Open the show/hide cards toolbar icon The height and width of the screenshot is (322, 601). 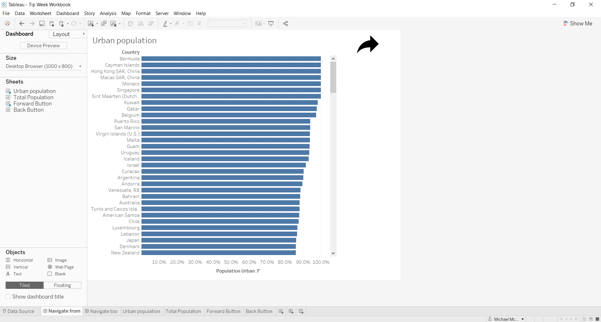pos(258,23)
